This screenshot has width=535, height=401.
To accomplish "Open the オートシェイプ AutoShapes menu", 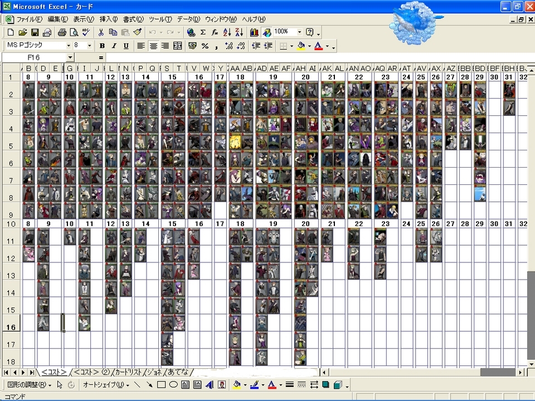I will click(106, 385).
